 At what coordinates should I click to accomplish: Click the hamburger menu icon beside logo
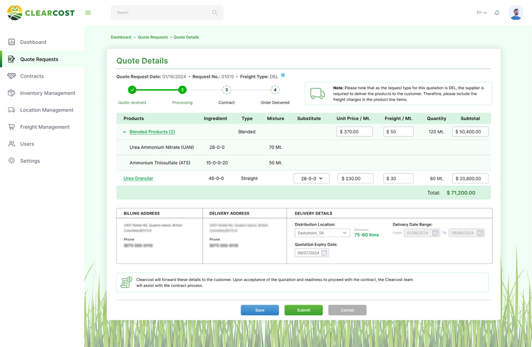click(x=88, y=13)
